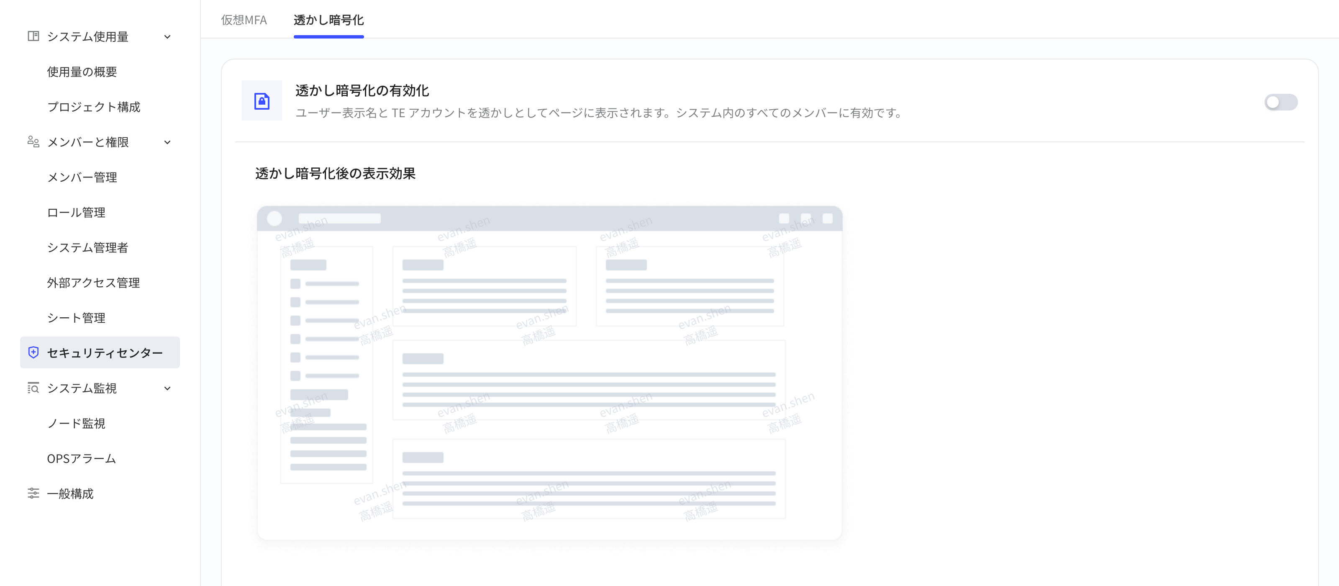The height and width of the screenshot is (586, 1339).
Task: Collapse the システム監視 chevron
Action: coord(167,388)
